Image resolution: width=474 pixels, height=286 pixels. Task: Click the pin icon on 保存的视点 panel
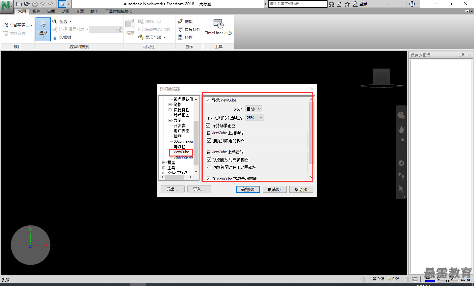[462, 55]
